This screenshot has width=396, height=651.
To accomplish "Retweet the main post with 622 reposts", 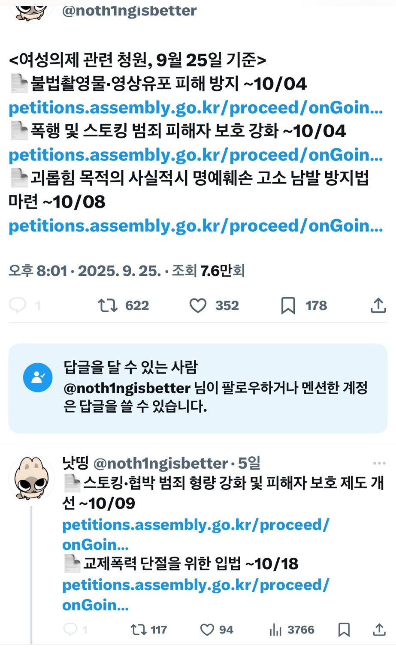I will tap(107, 305).
